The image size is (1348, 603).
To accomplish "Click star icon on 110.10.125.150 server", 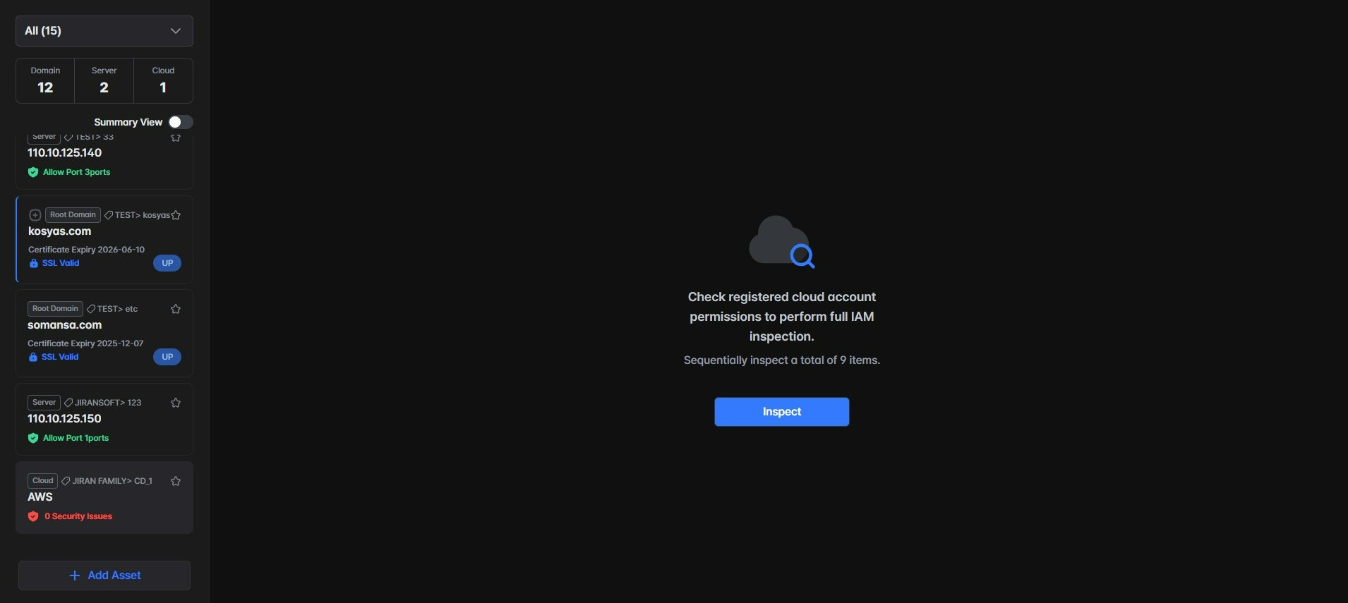I will click(176, 403).
